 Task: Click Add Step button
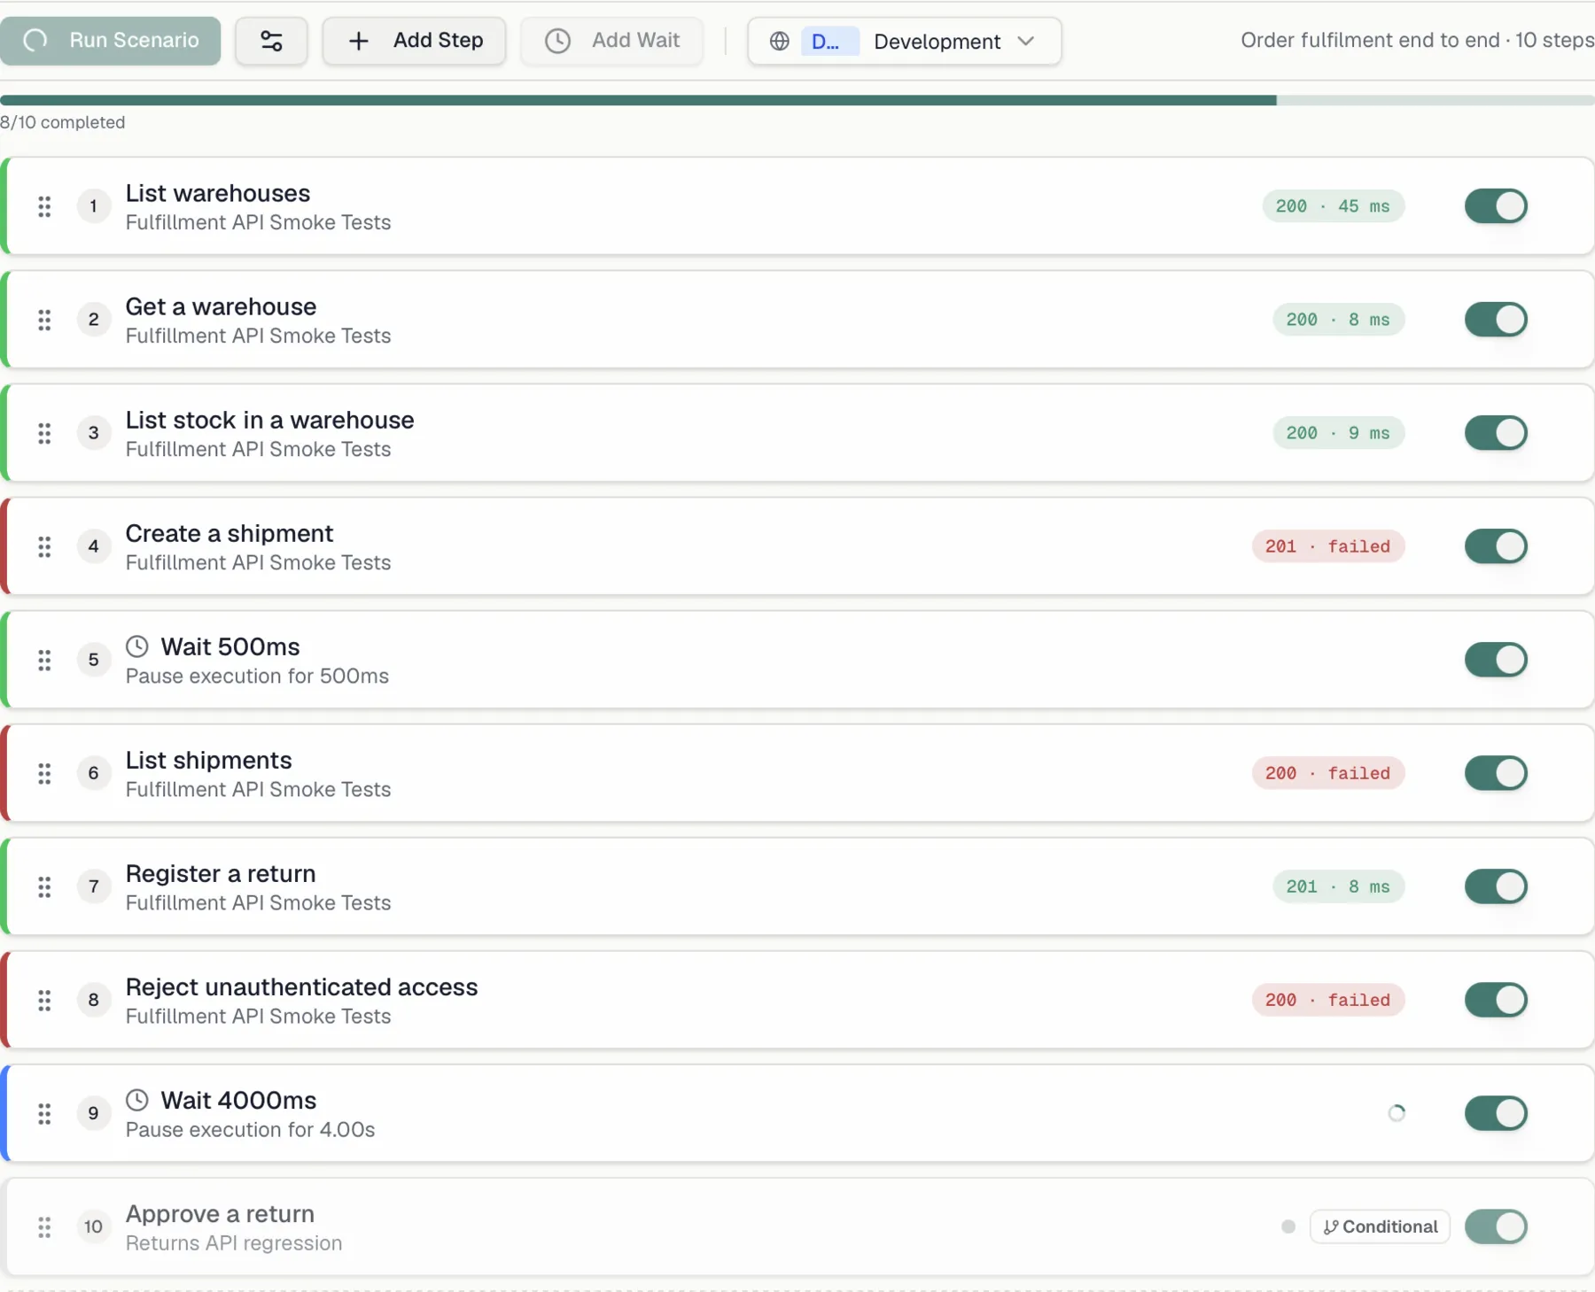point(415,41)
